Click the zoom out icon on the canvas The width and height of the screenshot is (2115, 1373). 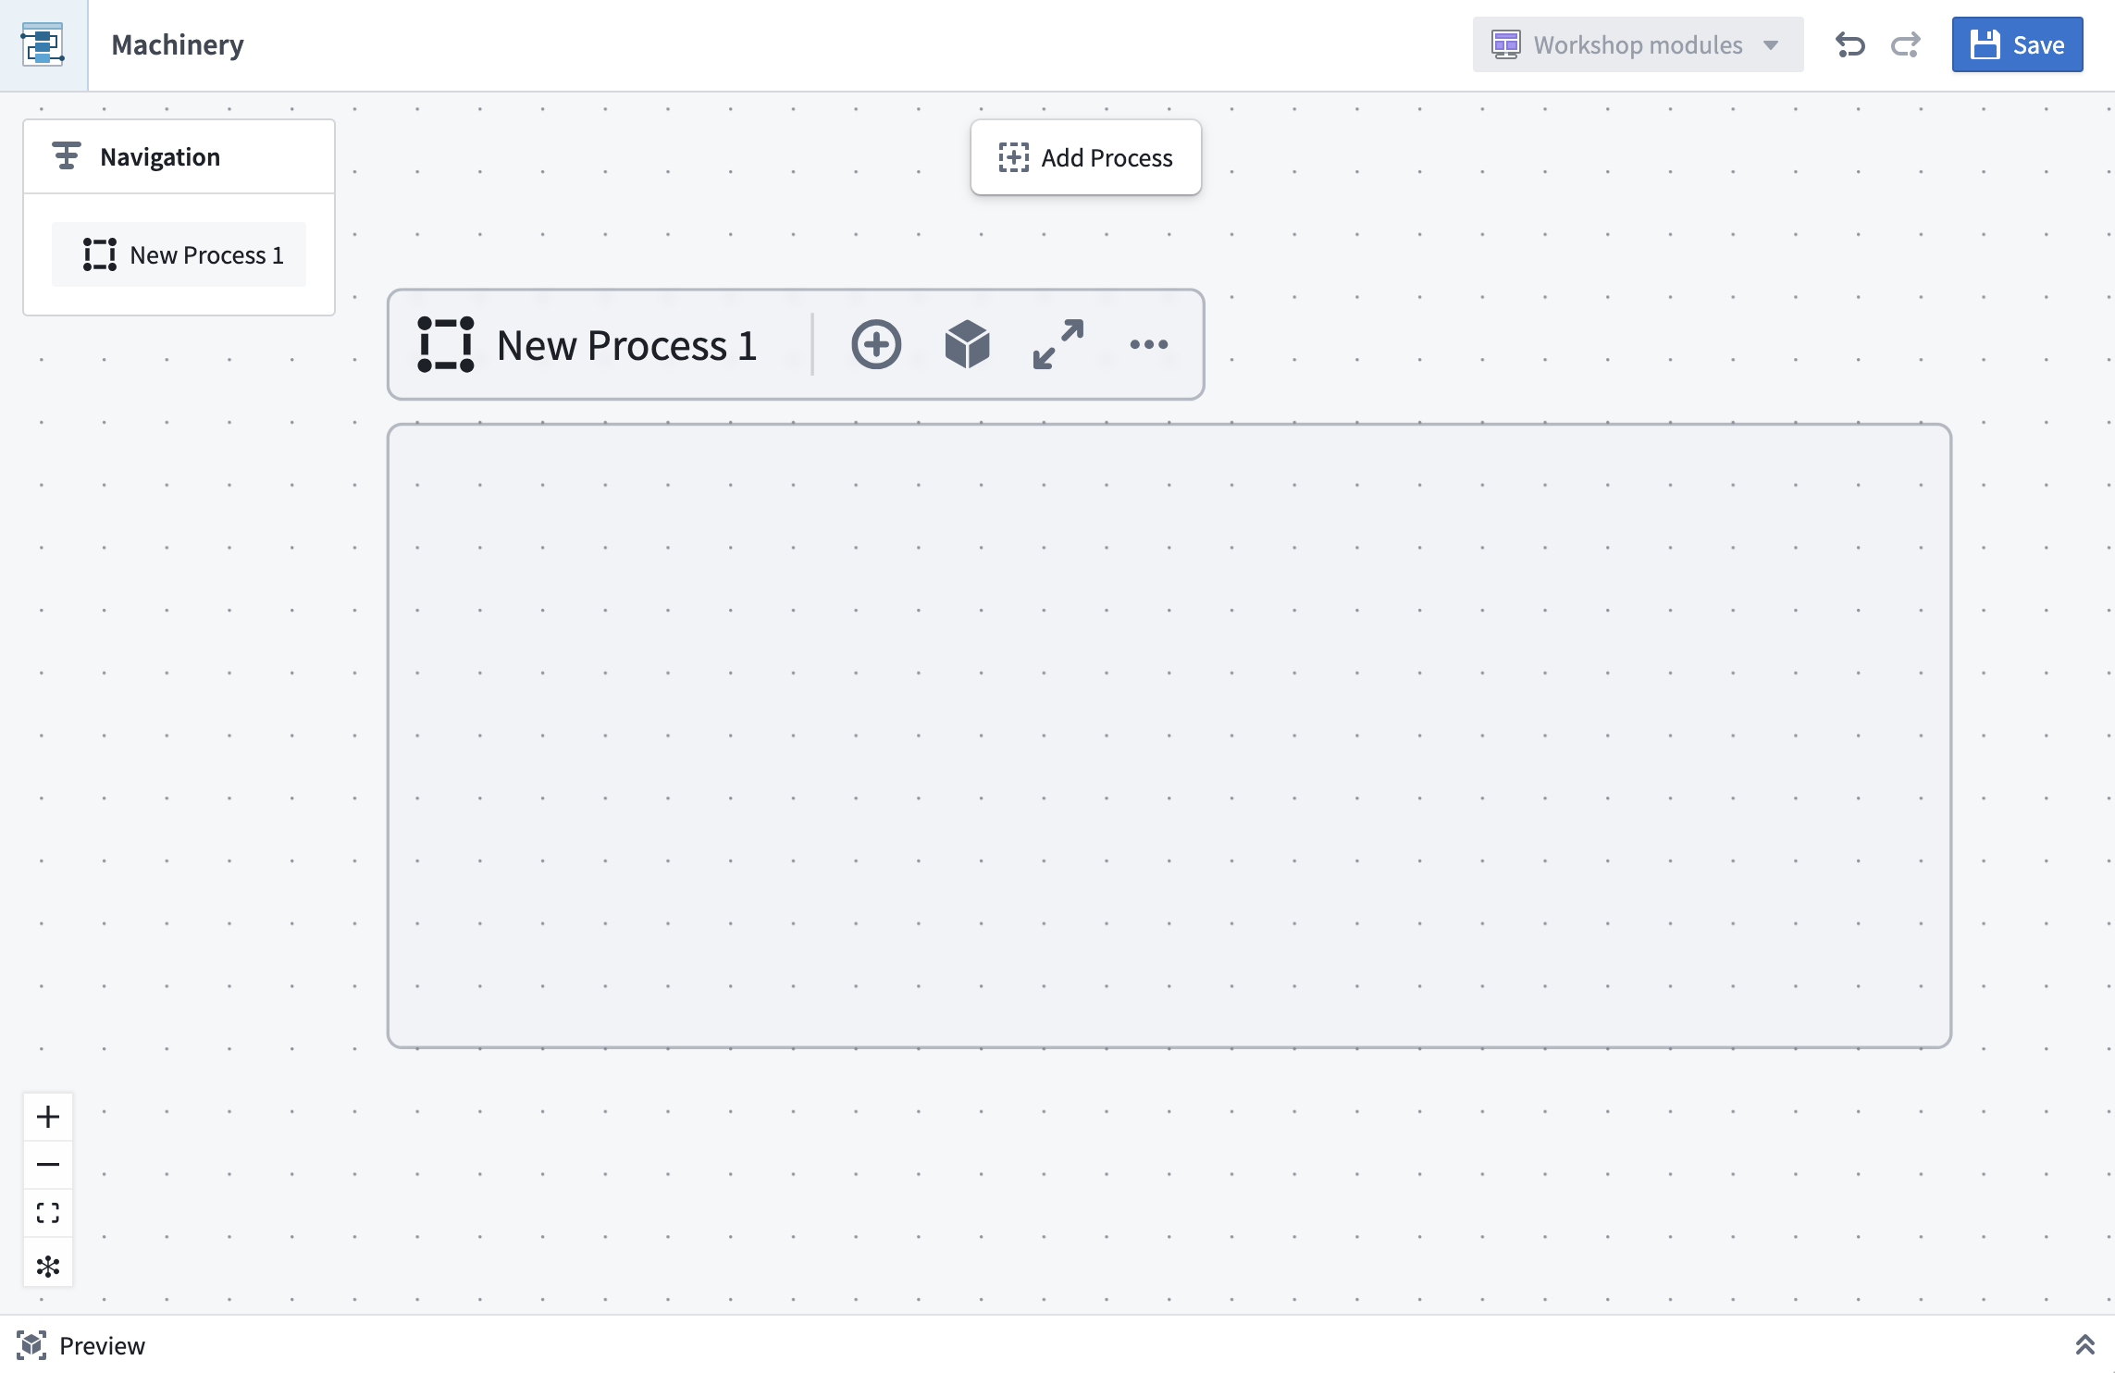click(x=47, y=1164)
